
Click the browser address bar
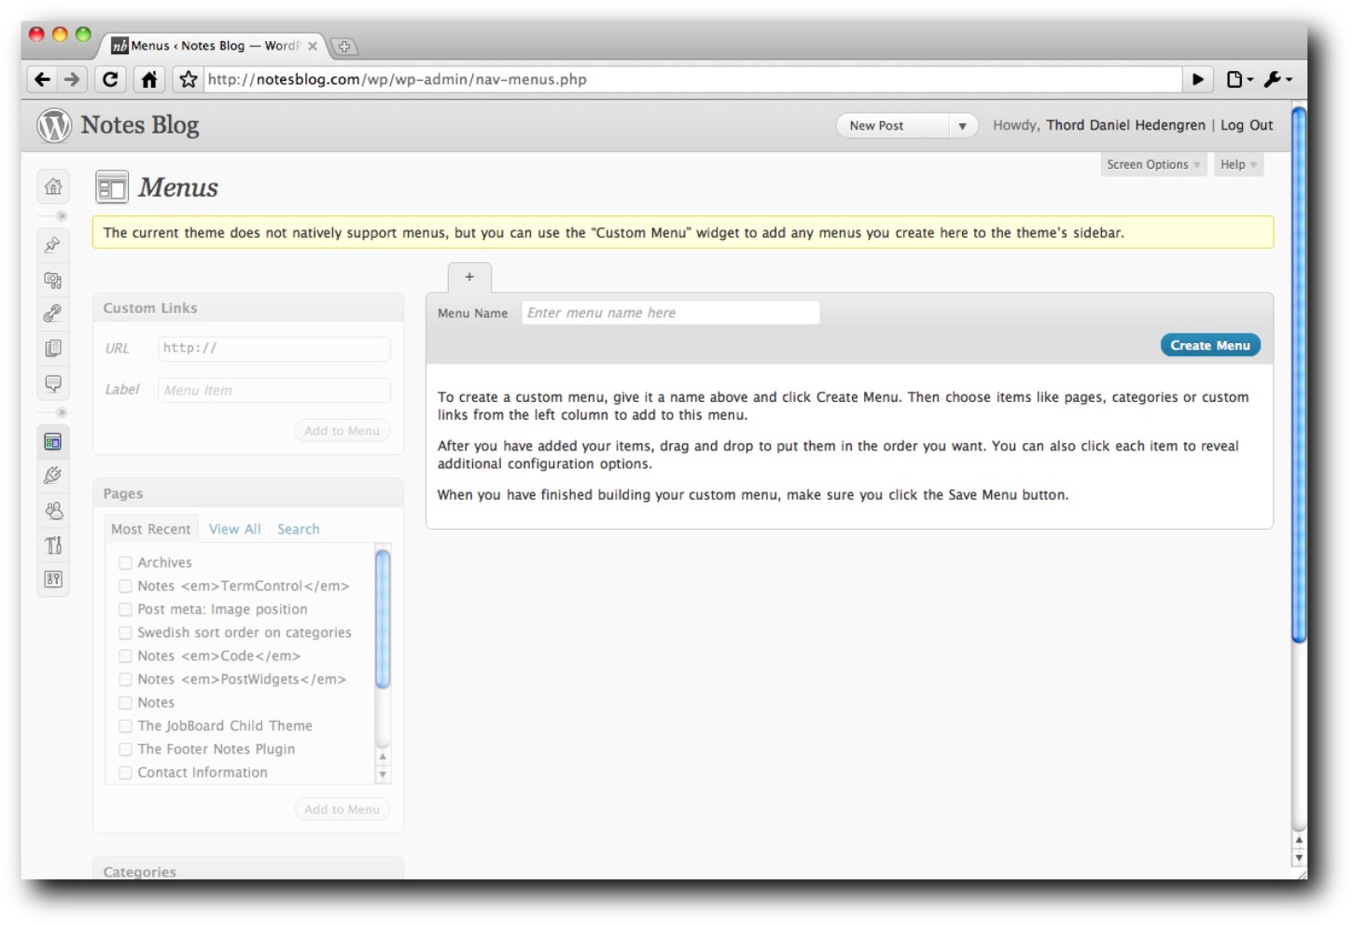click(x=690, y=79)
